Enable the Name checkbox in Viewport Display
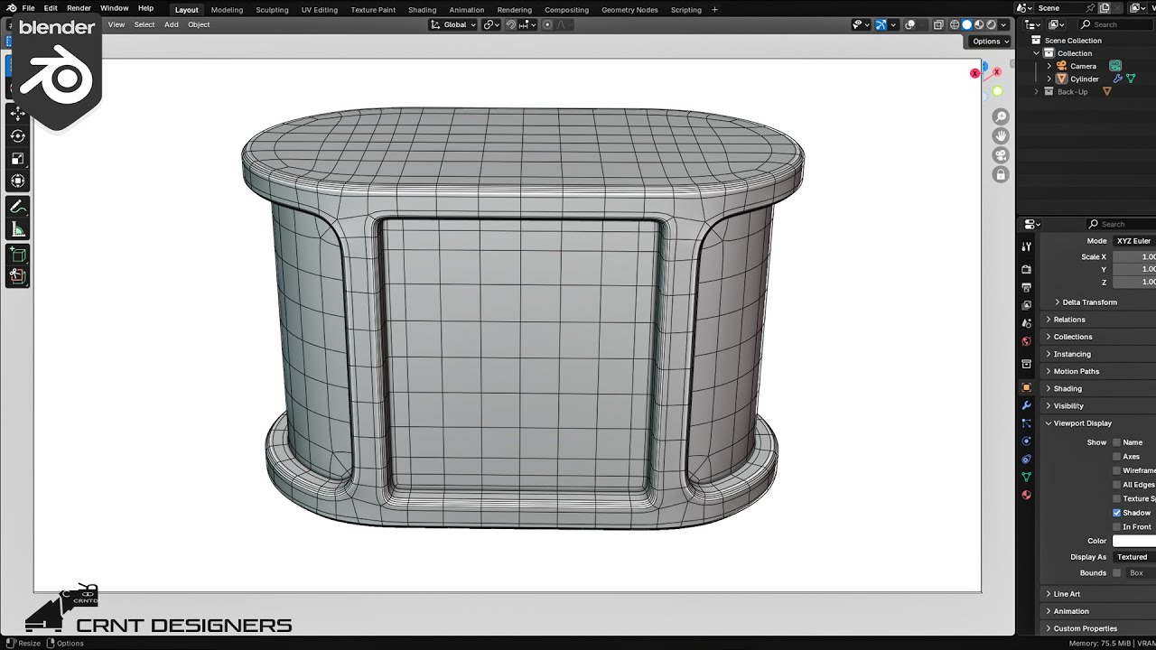 pos(1116,442)
